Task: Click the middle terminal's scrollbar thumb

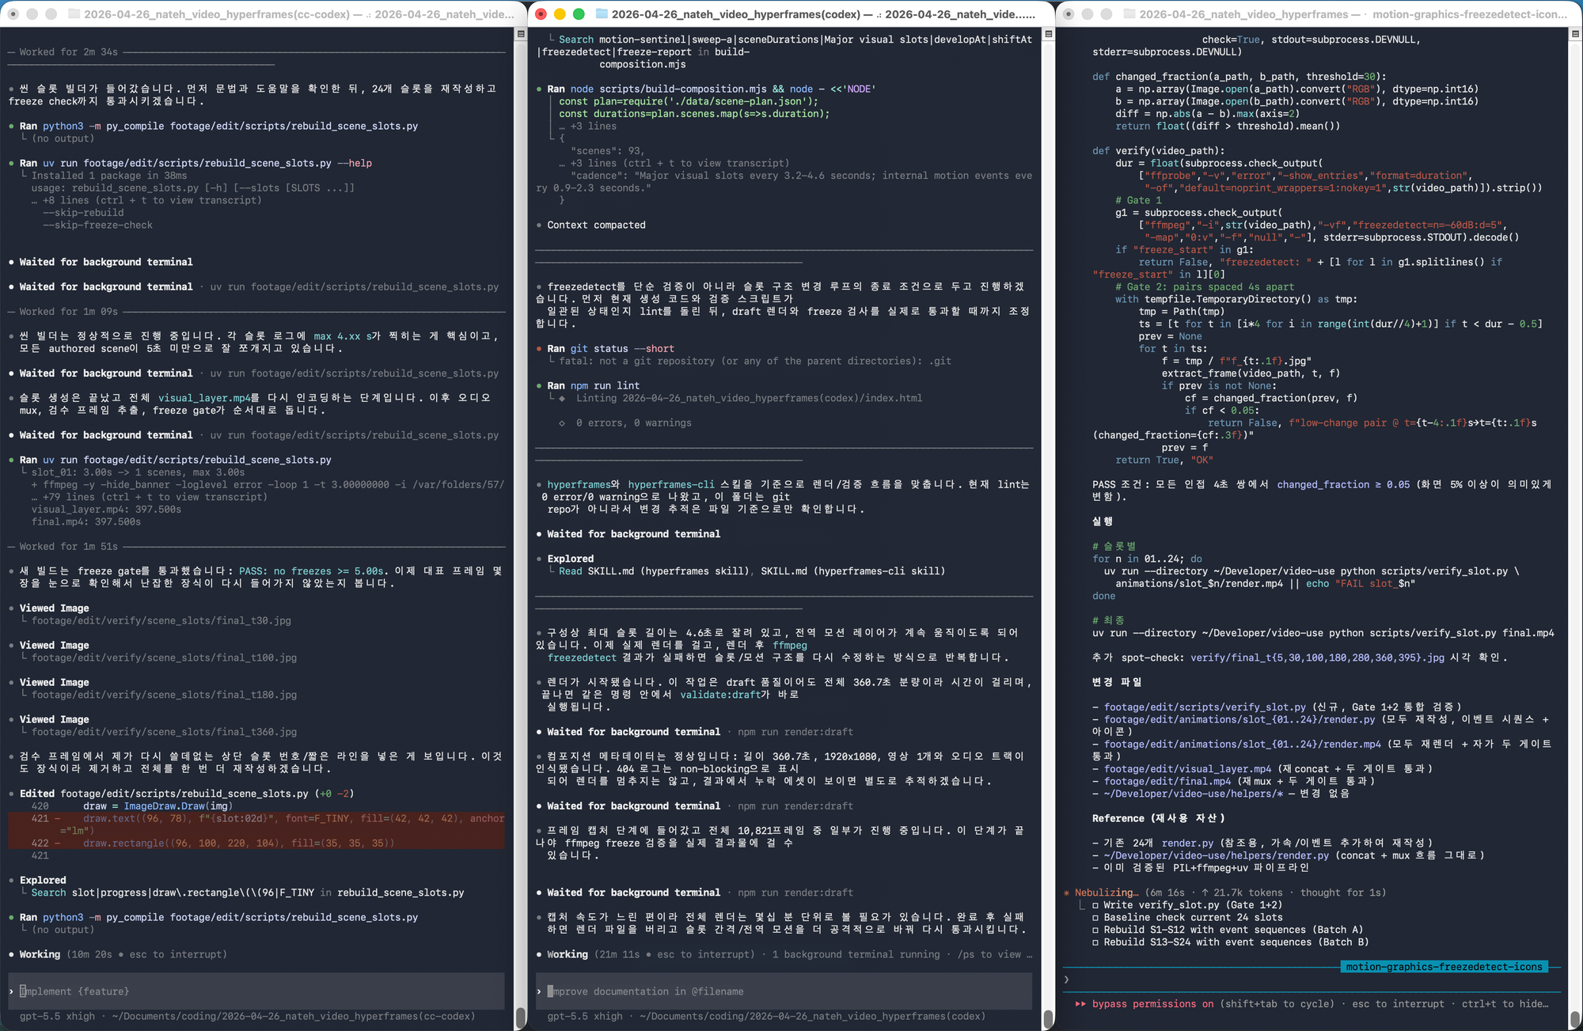Action: (1048, 1019)
